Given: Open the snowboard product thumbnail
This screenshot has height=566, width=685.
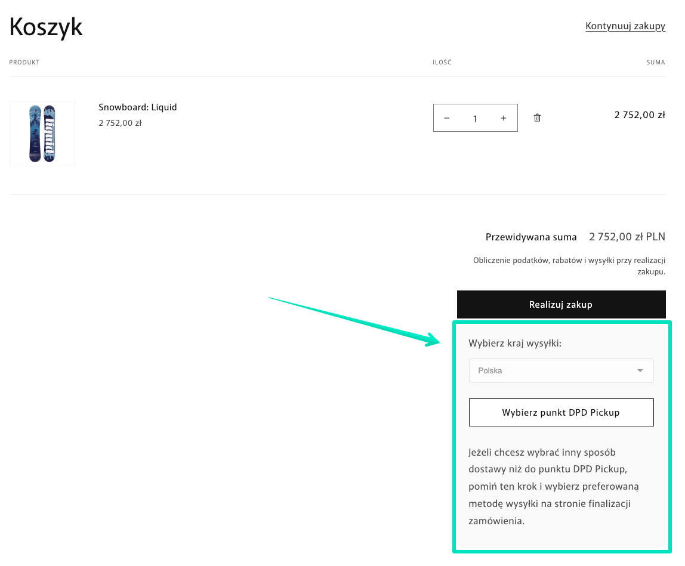Looking at the screenshot, I should [42, 134].
